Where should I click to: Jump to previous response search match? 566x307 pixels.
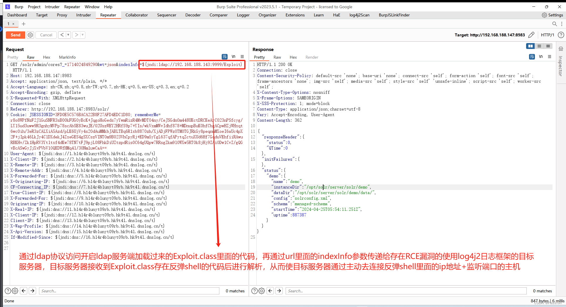click(270, 291)
